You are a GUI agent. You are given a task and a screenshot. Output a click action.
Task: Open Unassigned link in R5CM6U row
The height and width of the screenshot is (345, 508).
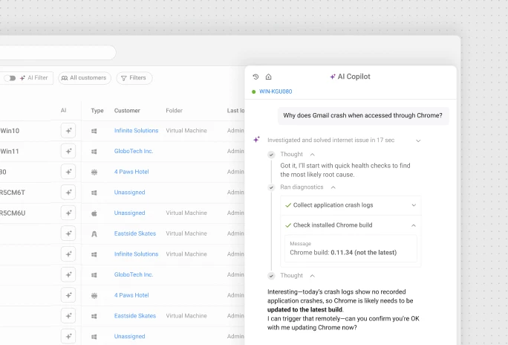click(x=129, y=213)
